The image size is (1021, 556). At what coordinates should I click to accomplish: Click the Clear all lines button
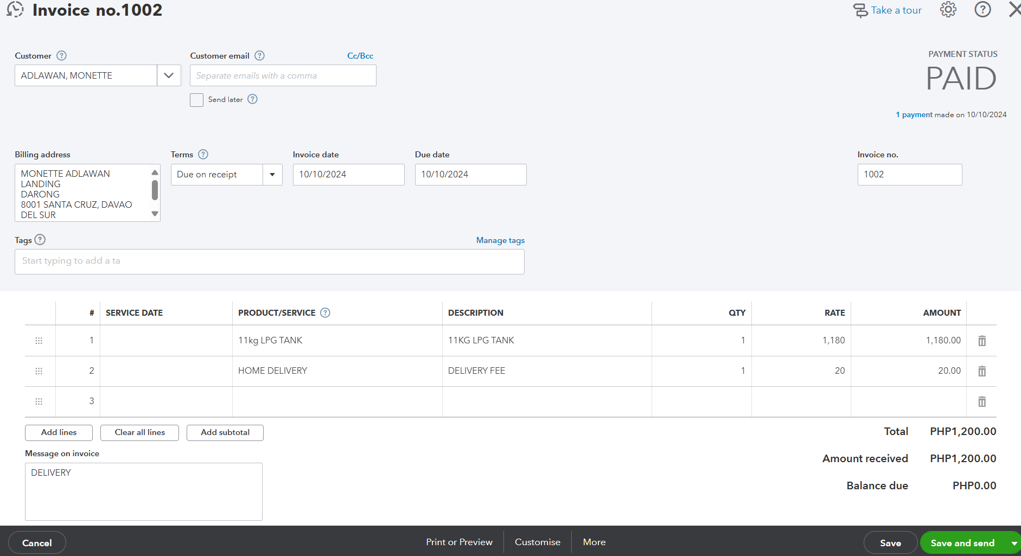click(139, 433)
